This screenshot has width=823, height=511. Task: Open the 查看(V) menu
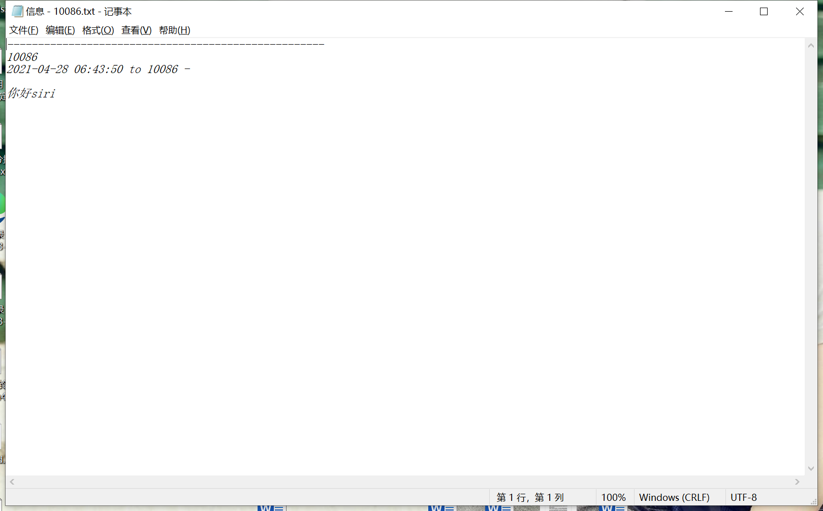tap(137, 30)
